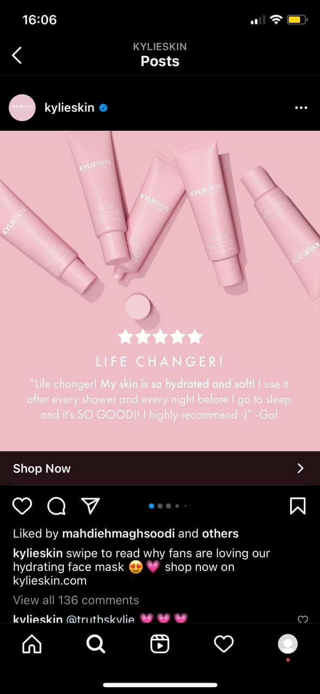Open comments via the speech bubble icon
This screenshot has width=320, height=694.
click(56, 506)
